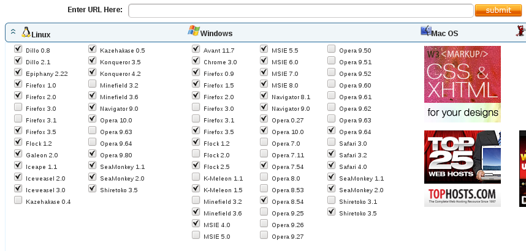526x251 pixels.
Task: Select the Flock 2.0 checkbox
Action: [196, 154]
